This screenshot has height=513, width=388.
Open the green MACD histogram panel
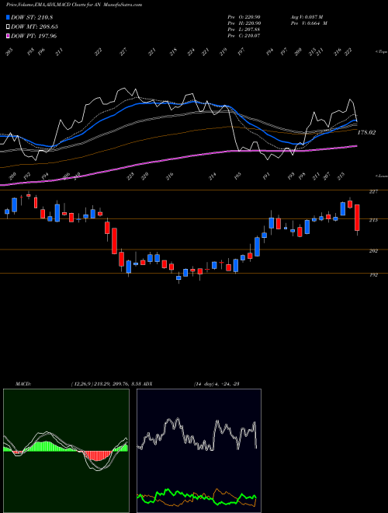[66, 451]
